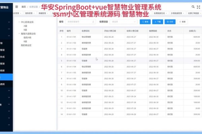
Task: Enter fullscreen with the expand icon
Action: [x=198, y=7]
